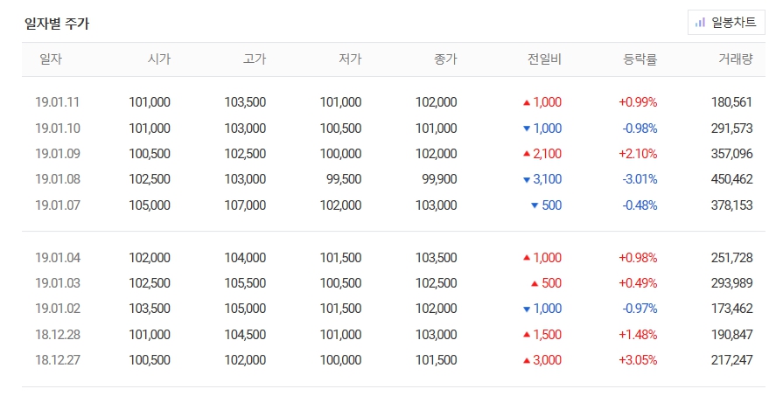The image size is (776, 396).
Task: Select the 19.01.08 date cell
Action: coord(58,179)
